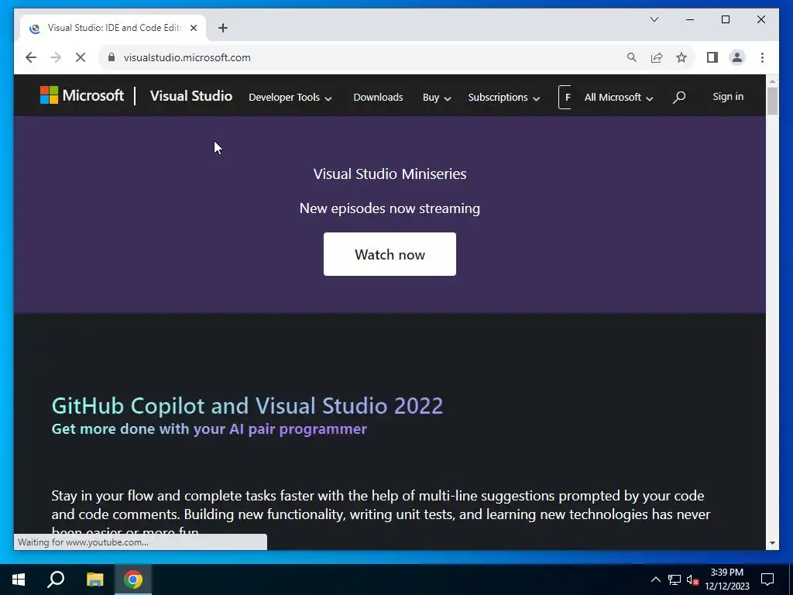Close the Visual Studio tab
This screenshot has width=793, height=595.
point(194,28)
